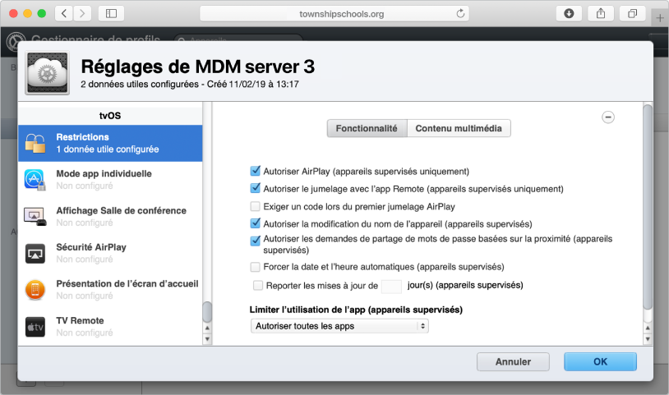Enable Reporter les mises à jour

pyautogui.click(x=258, y=285)
